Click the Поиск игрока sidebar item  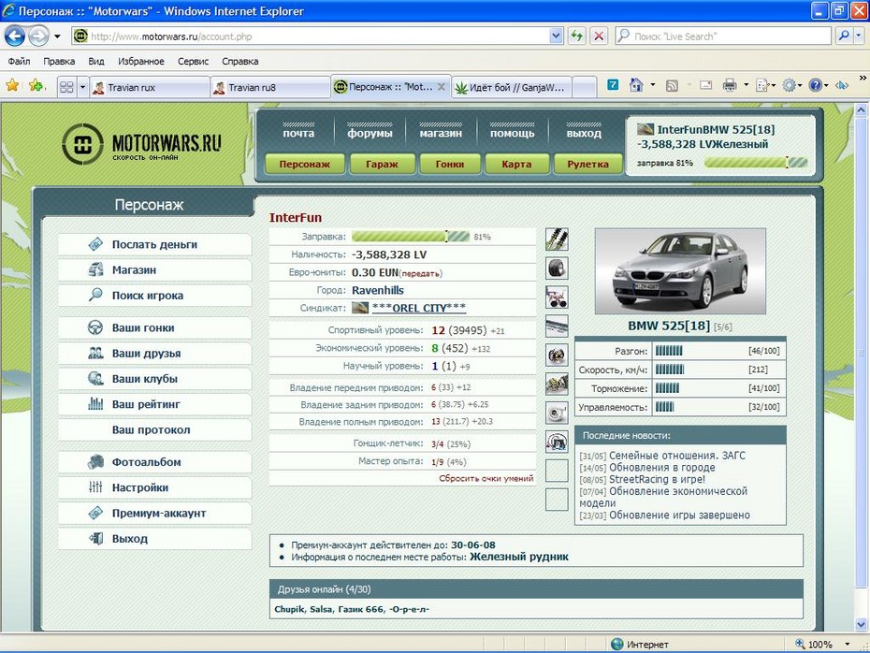[x=154, y=296]
